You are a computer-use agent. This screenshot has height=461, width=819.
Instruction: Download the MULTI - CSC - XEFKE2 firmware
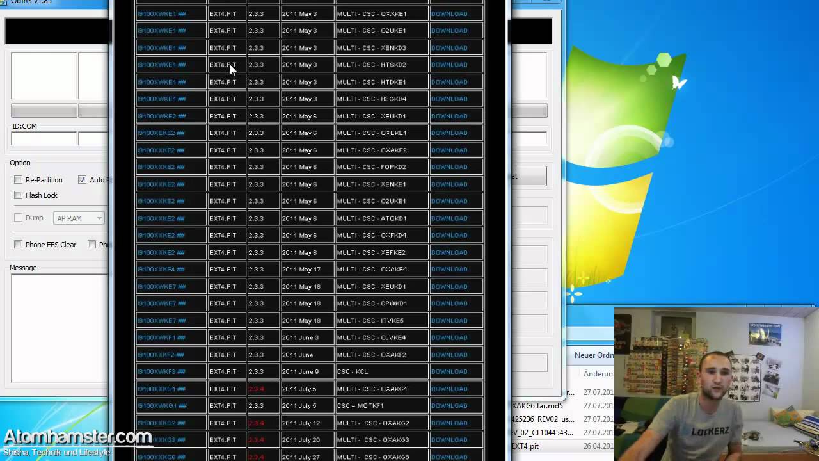click(449, 252)
